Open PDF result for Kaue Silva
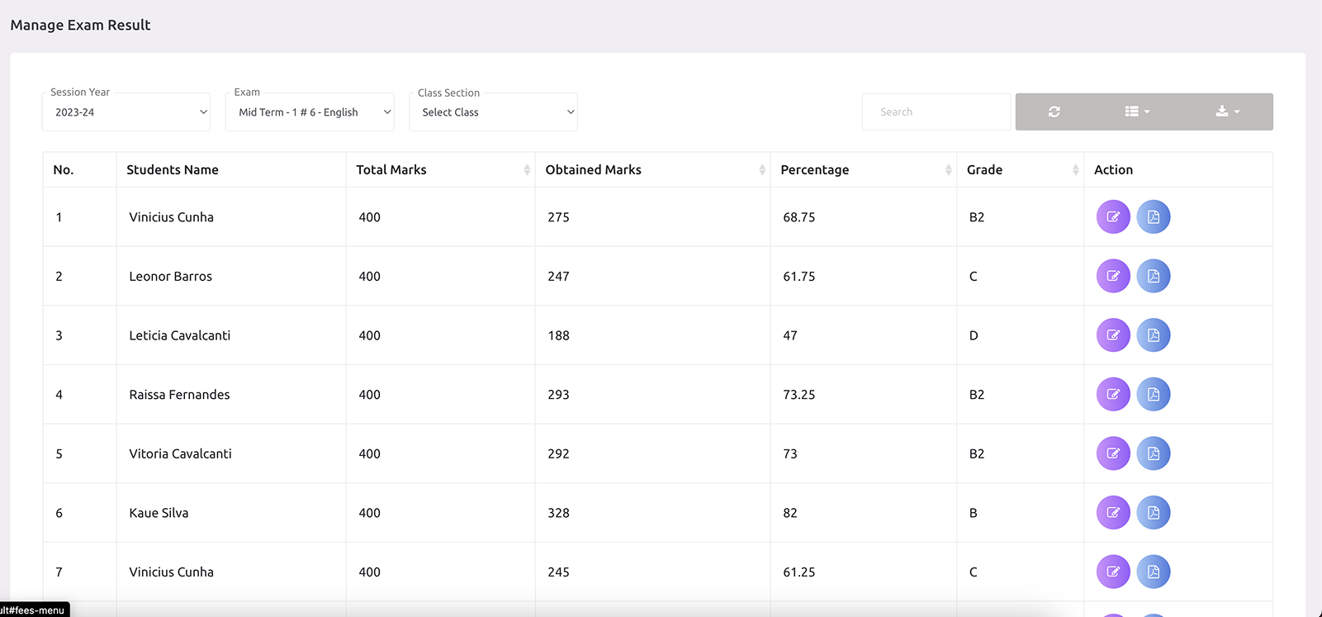The height and width of the screenshot is (617, 1322). tap(1153, 513)
